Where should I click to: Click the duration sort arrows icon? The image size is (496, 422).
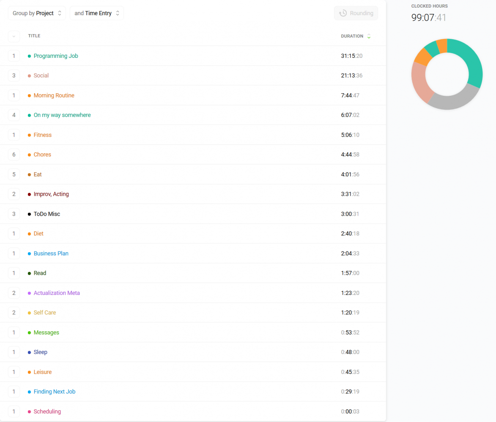(369, 36)
